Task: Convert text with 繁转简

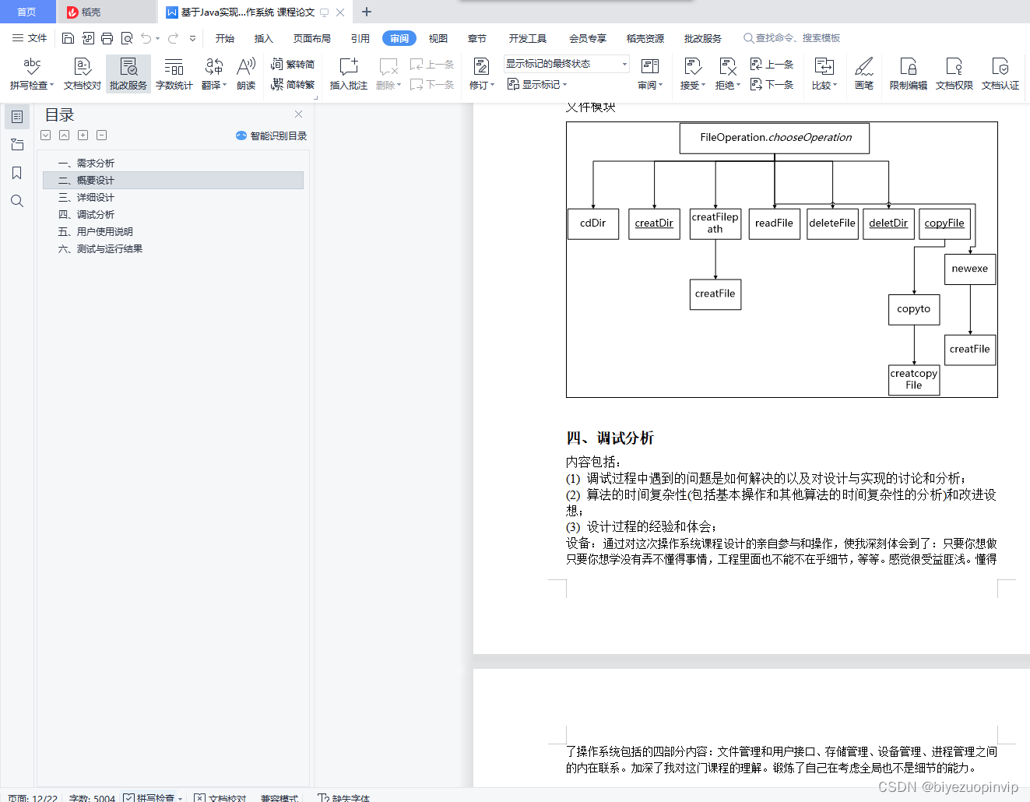Action: [x=293, y=65]
